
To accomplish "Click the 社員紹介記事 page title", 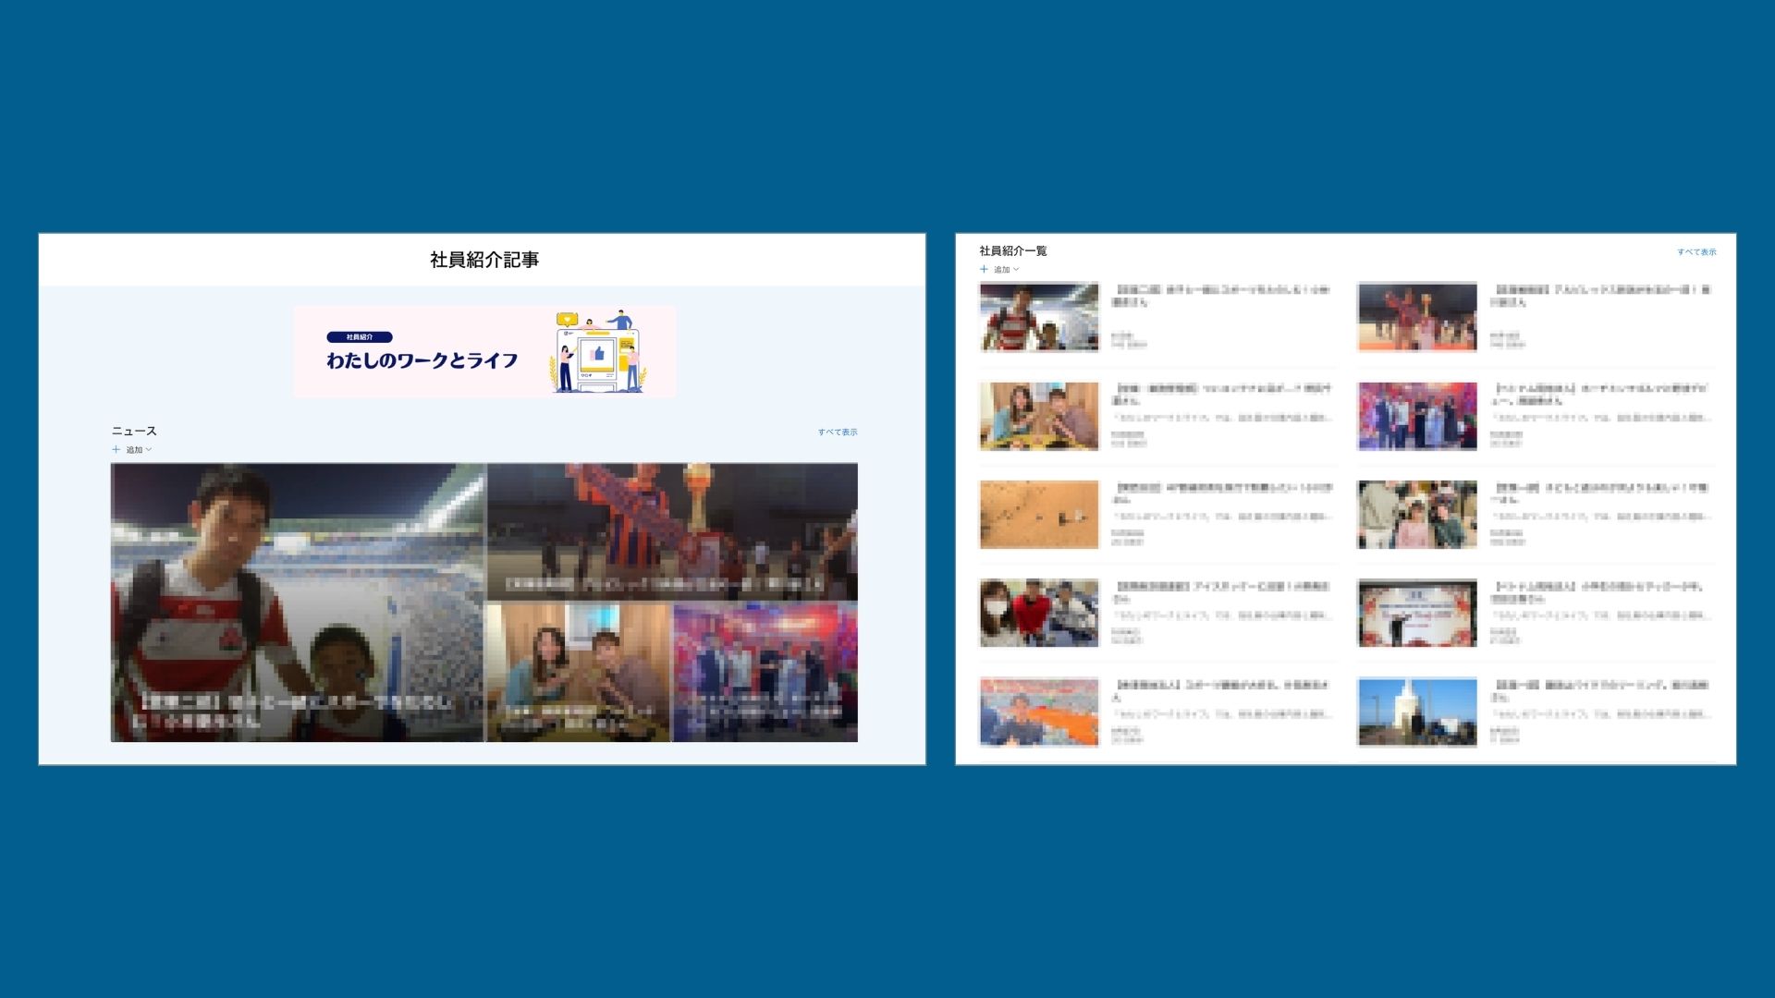I will coord(484,261).
